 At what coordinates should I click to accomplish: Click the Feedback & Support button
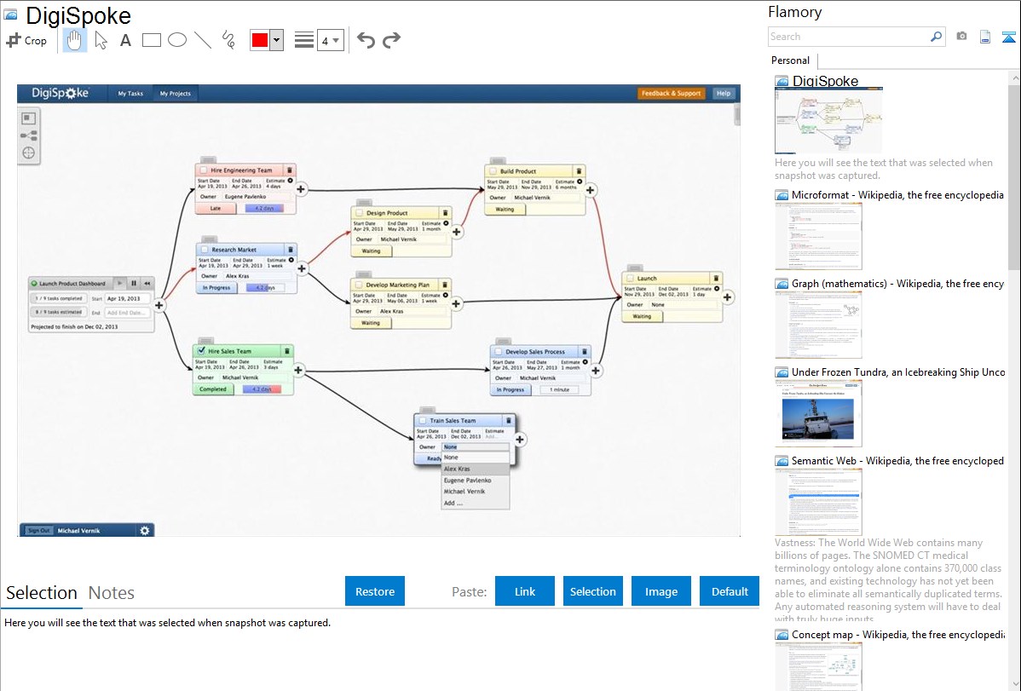click(672, 94)
